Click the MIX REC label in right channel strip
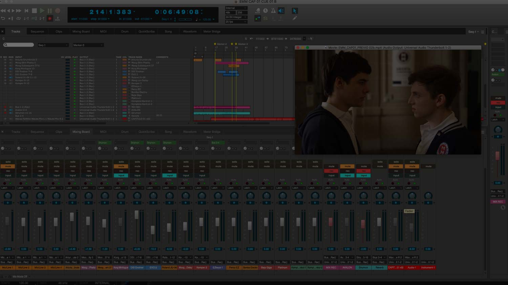The image size is (508, 285). click(x=498, y=202)
